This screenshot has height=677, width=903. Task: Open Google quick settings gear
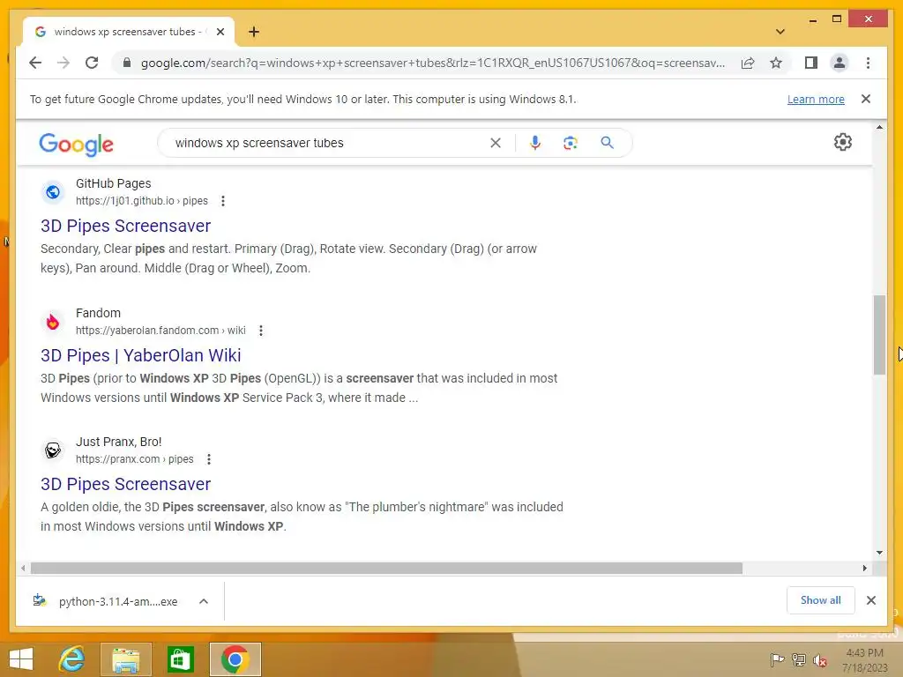842,142
